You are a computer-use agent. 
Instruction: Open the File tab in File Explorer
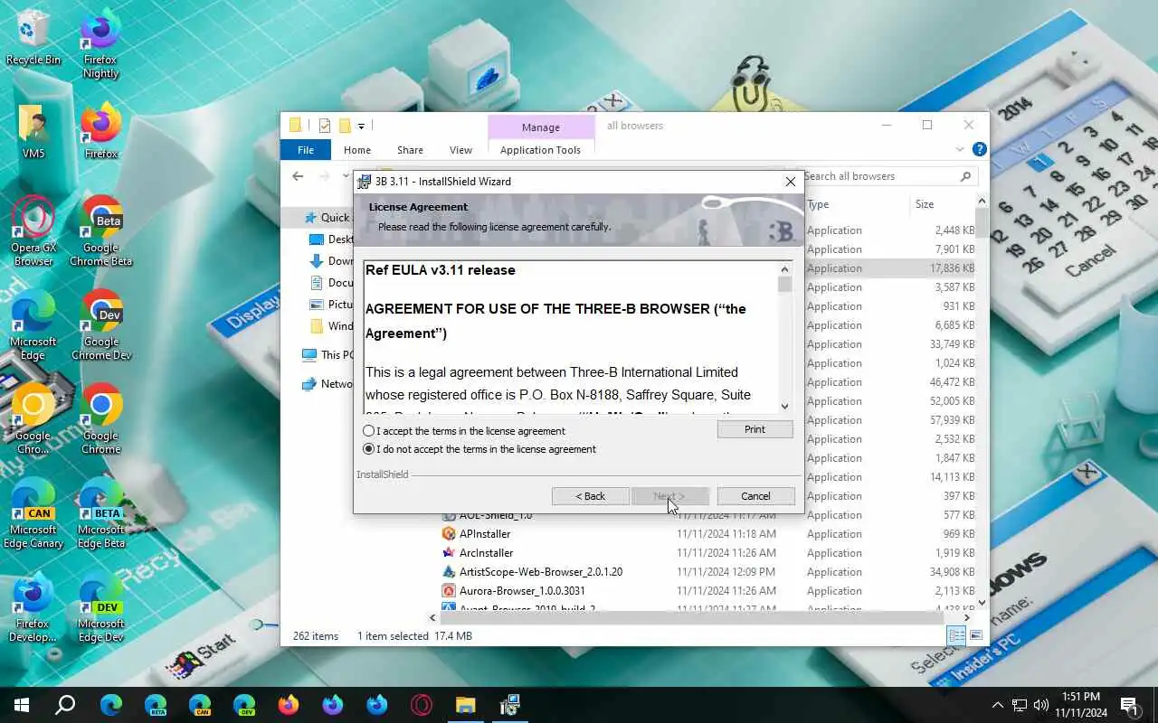(306, 150)
